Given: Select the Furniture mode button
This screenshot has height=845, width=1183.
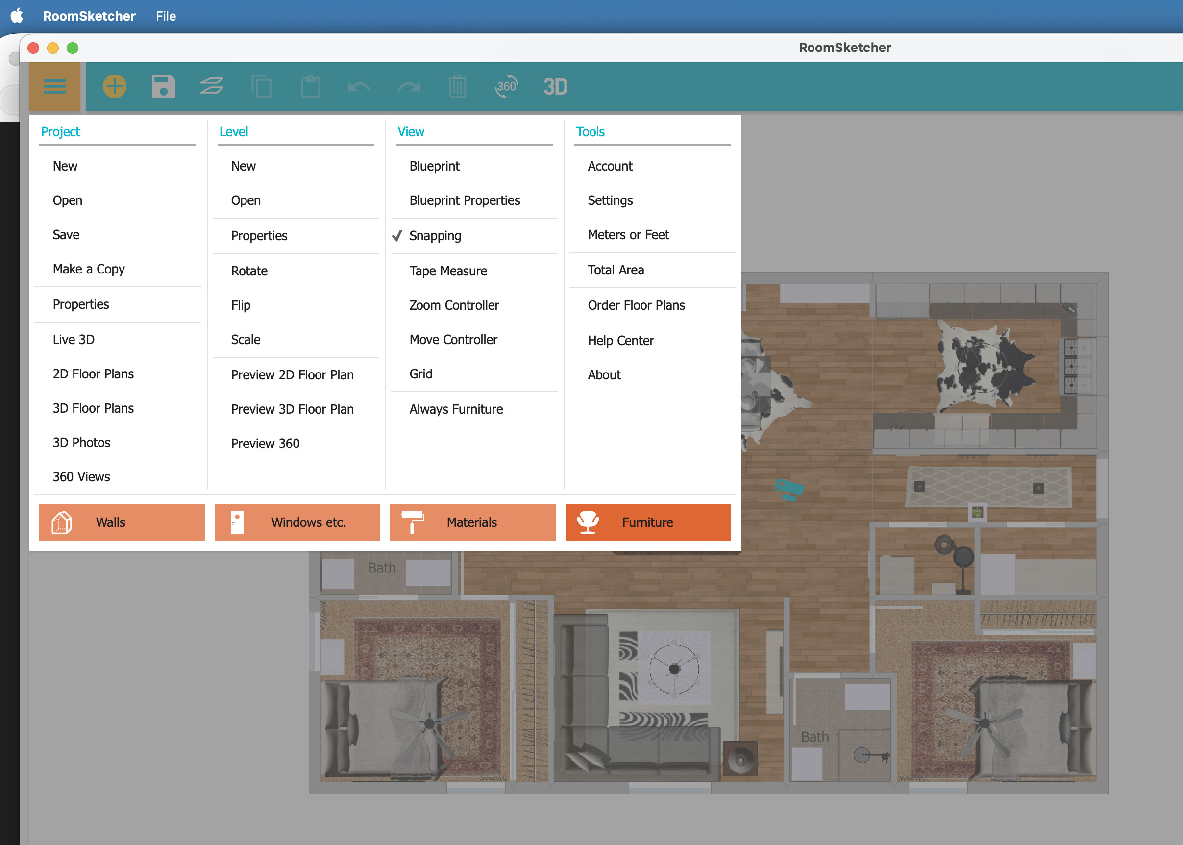Looking at the screenshot, I should (x=648, y=522).
